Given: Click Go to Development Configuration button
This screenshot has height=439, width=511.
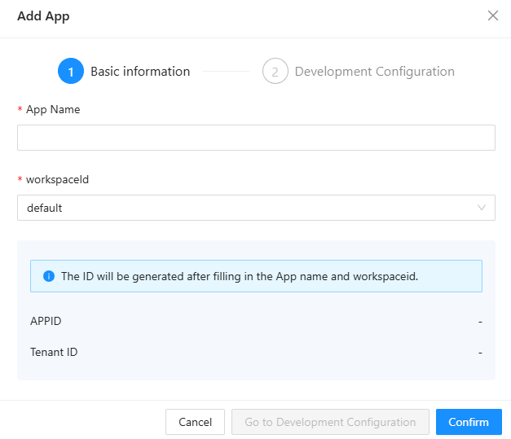Looking at the screenshot, I should 330,422.
